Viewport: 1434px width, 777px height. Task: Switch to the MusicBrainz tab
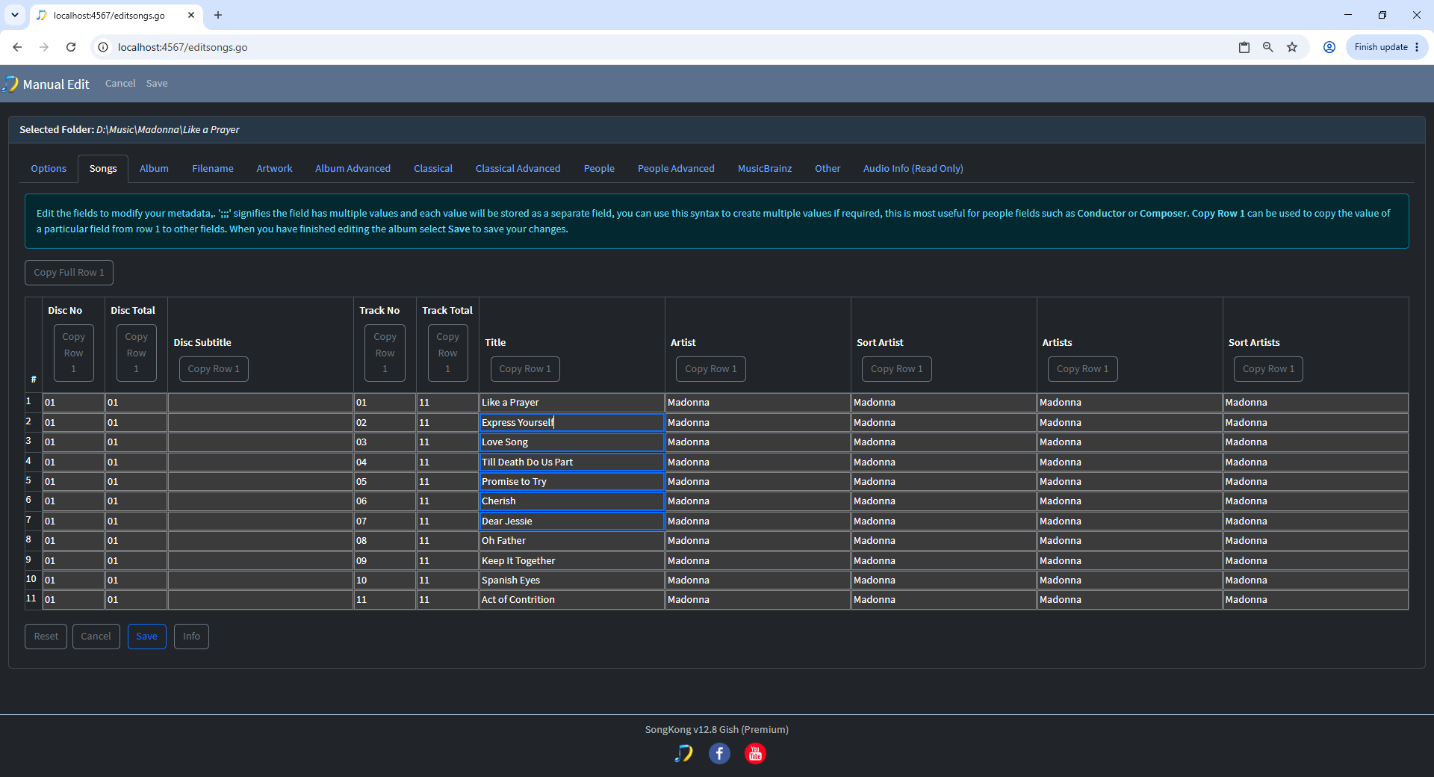(765, 168)
